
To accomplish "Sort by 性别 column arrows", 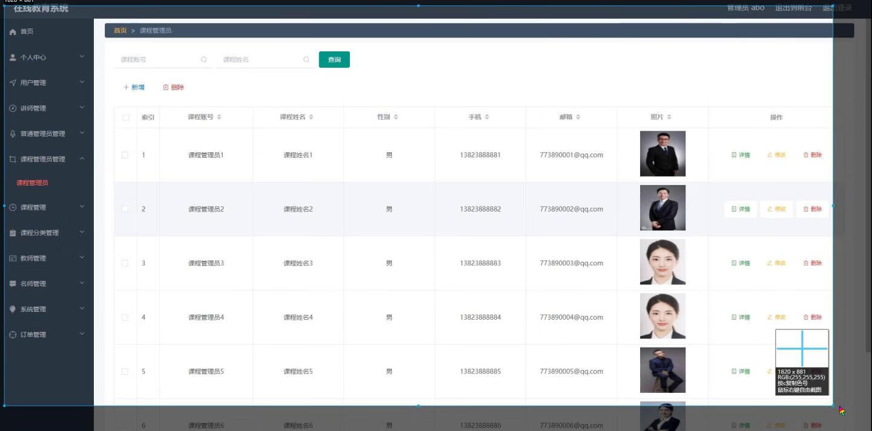I will 395,117.
